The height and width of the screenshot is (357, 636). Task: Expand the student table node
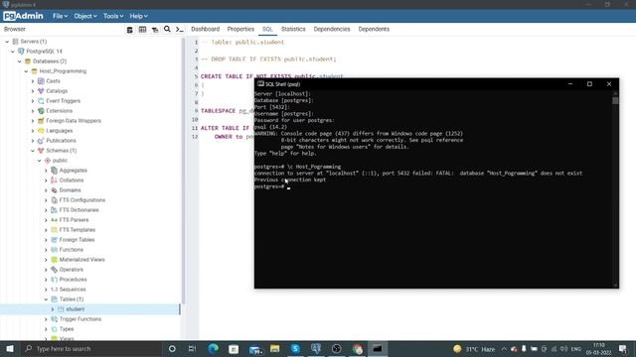pos(53,309)
